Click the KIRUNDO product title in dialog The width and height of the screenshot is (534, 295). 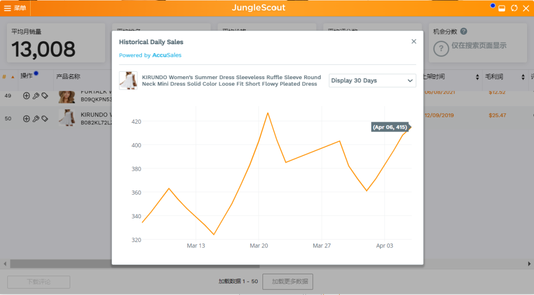coord(231,81)
